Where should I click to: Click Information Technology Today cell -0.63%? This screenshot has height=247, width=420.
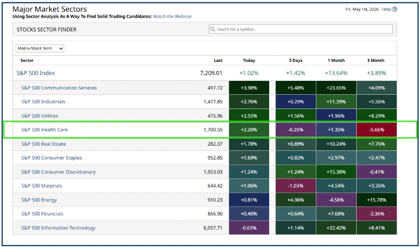point(249,228)
